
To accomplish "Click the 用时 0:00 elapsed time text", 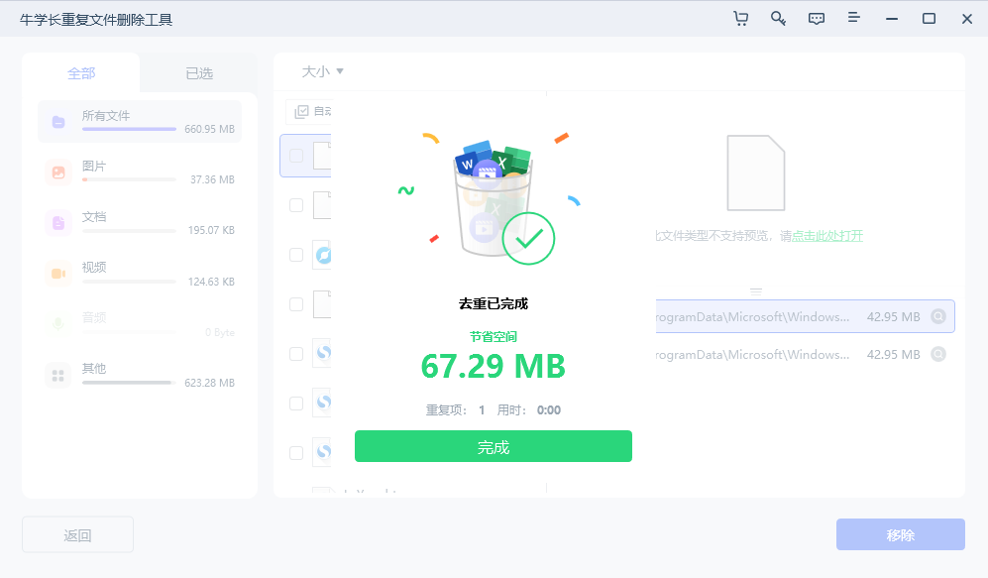I will 528,410.
